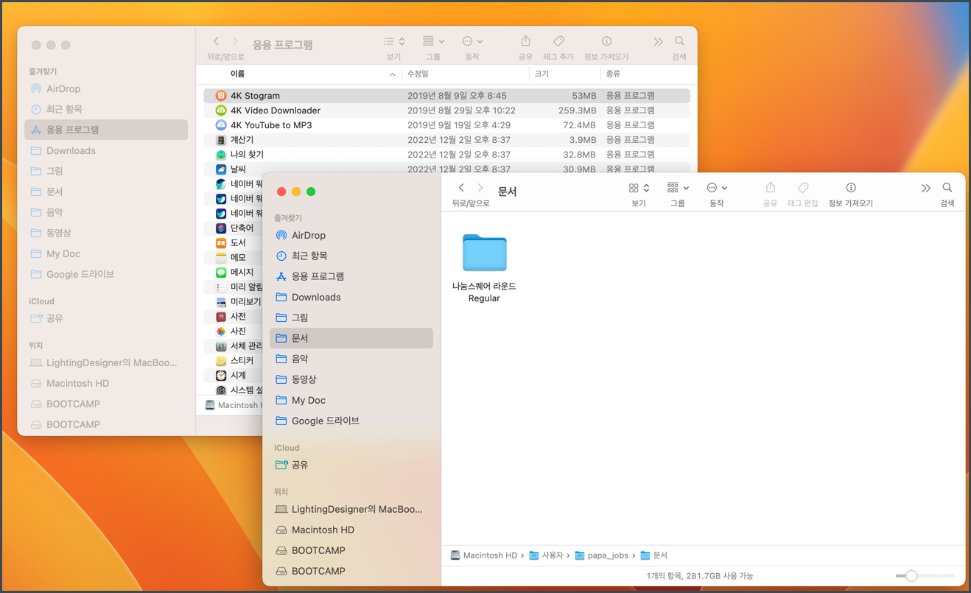Select 단축어 app in list
This screenshot has width=971, height=593.
233,228
